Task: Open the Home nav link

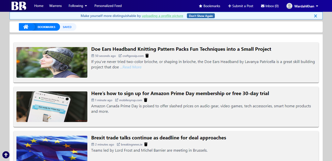Action: (39, 6)
